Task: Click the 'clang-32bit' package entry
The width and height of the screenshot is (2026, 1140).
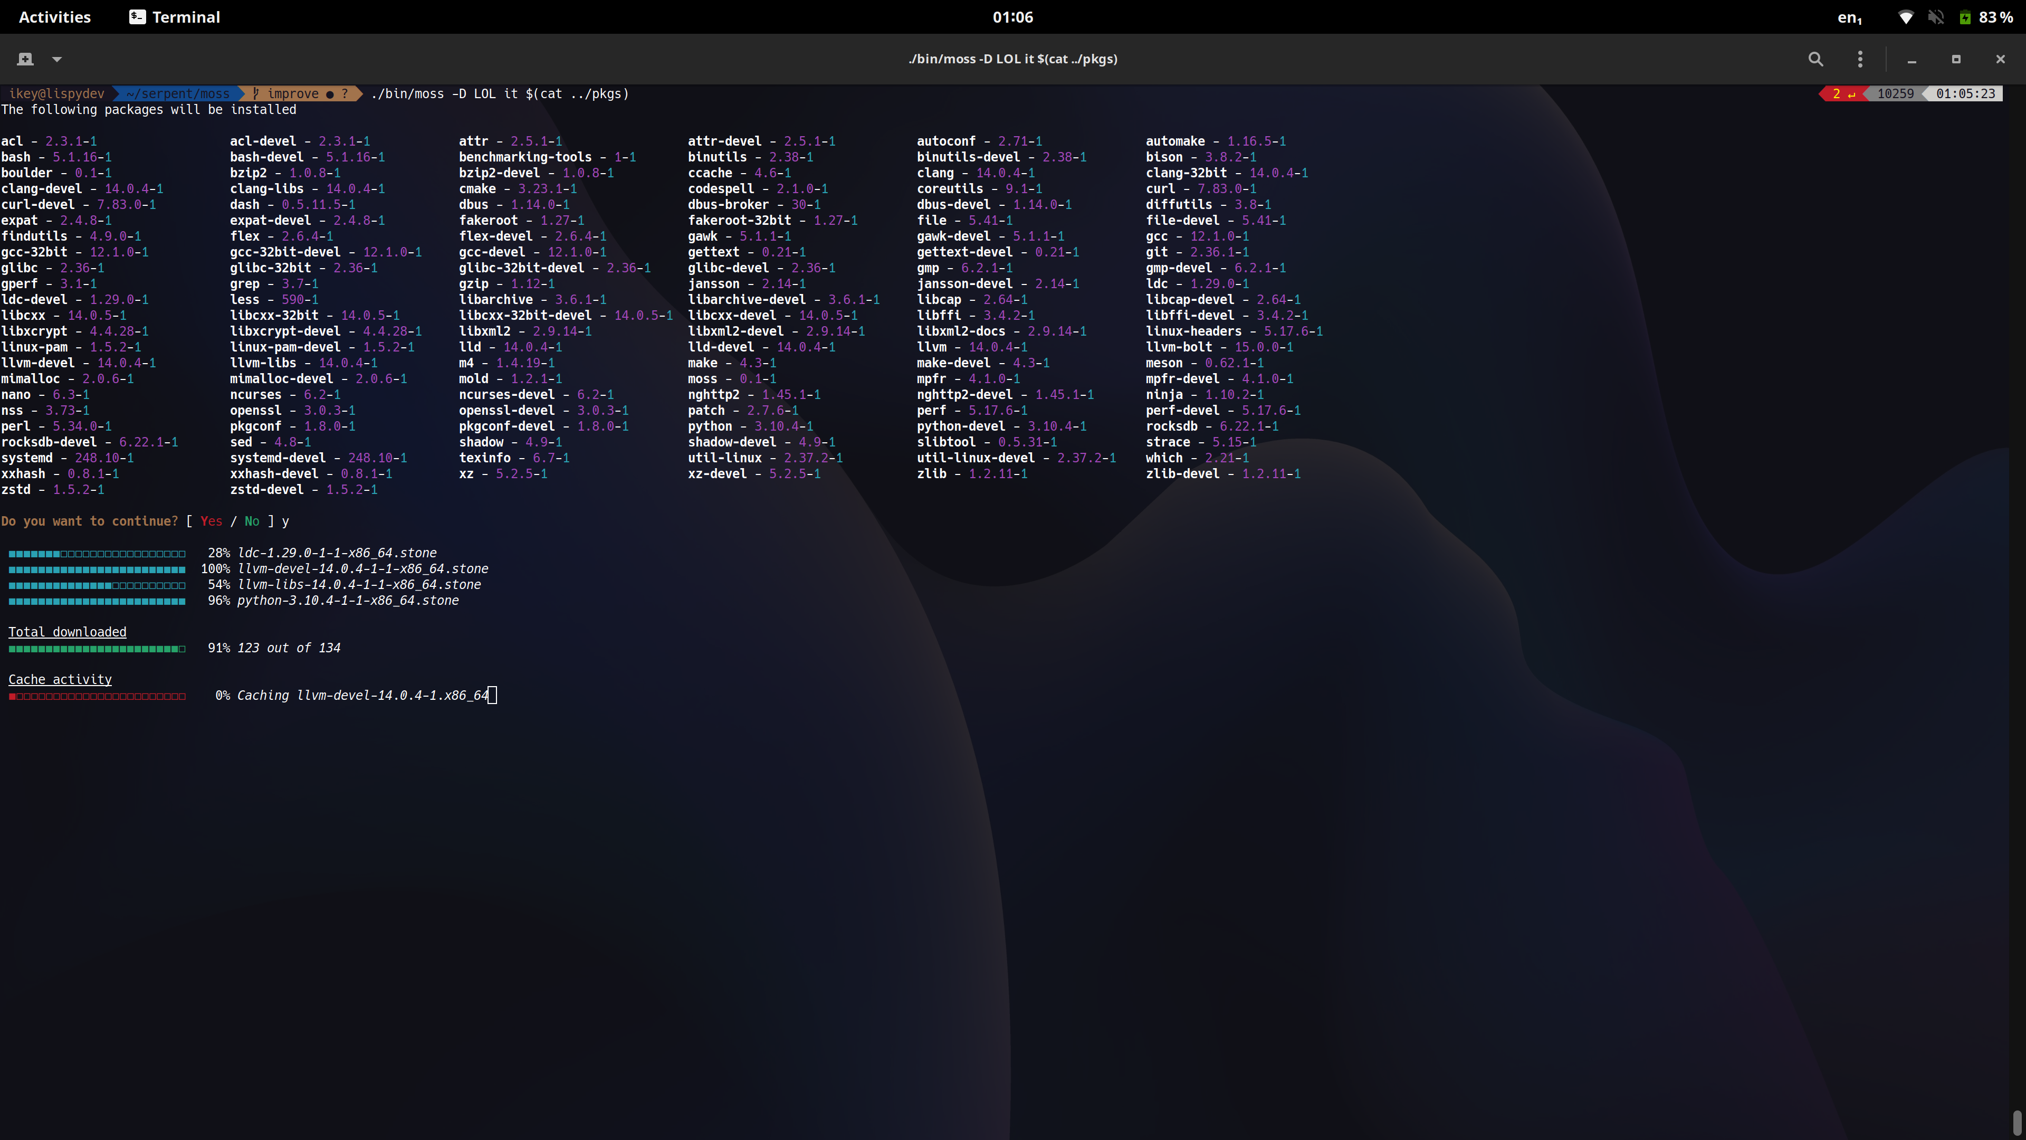Action: tap(1227, 173)
